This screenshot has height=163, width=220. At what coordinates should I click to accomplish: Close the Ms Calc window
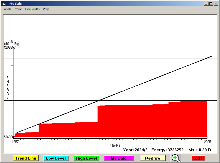tap(216, 4)
